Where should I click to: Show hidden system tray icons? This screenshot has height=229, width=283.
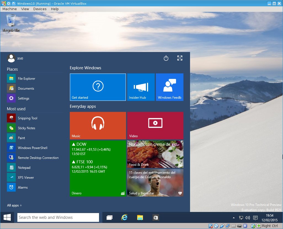pyautogui.click(x=234, y=218)
